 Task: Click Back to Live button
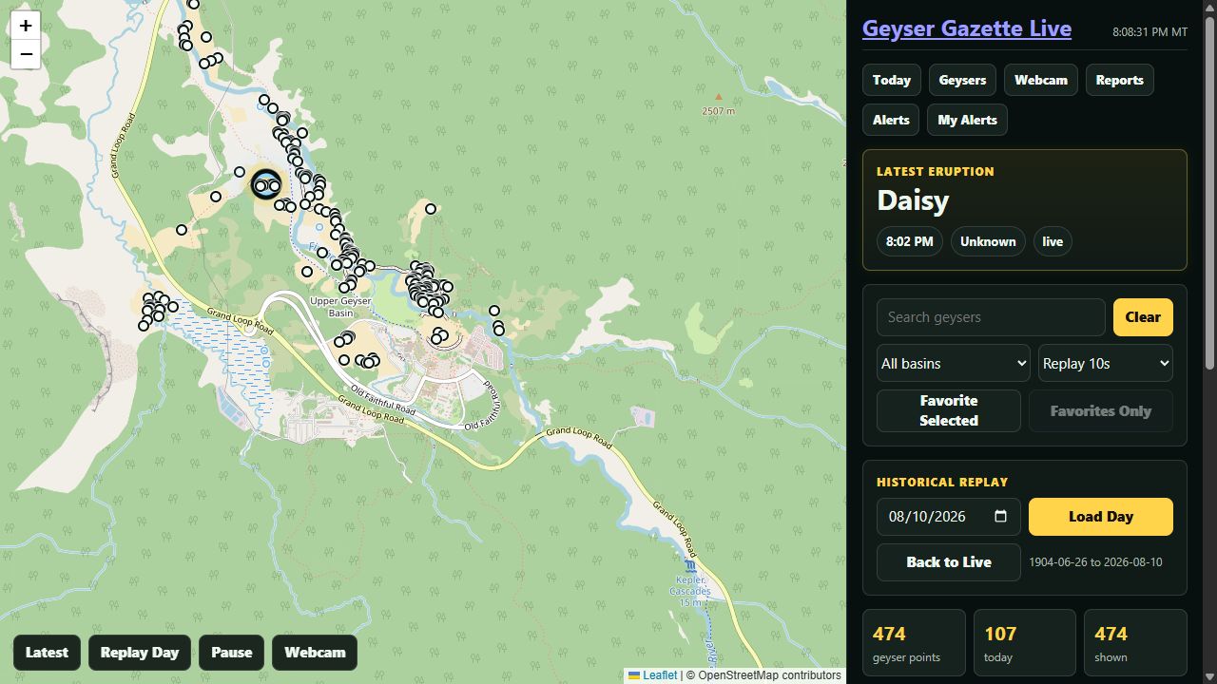tap(949, 562)
